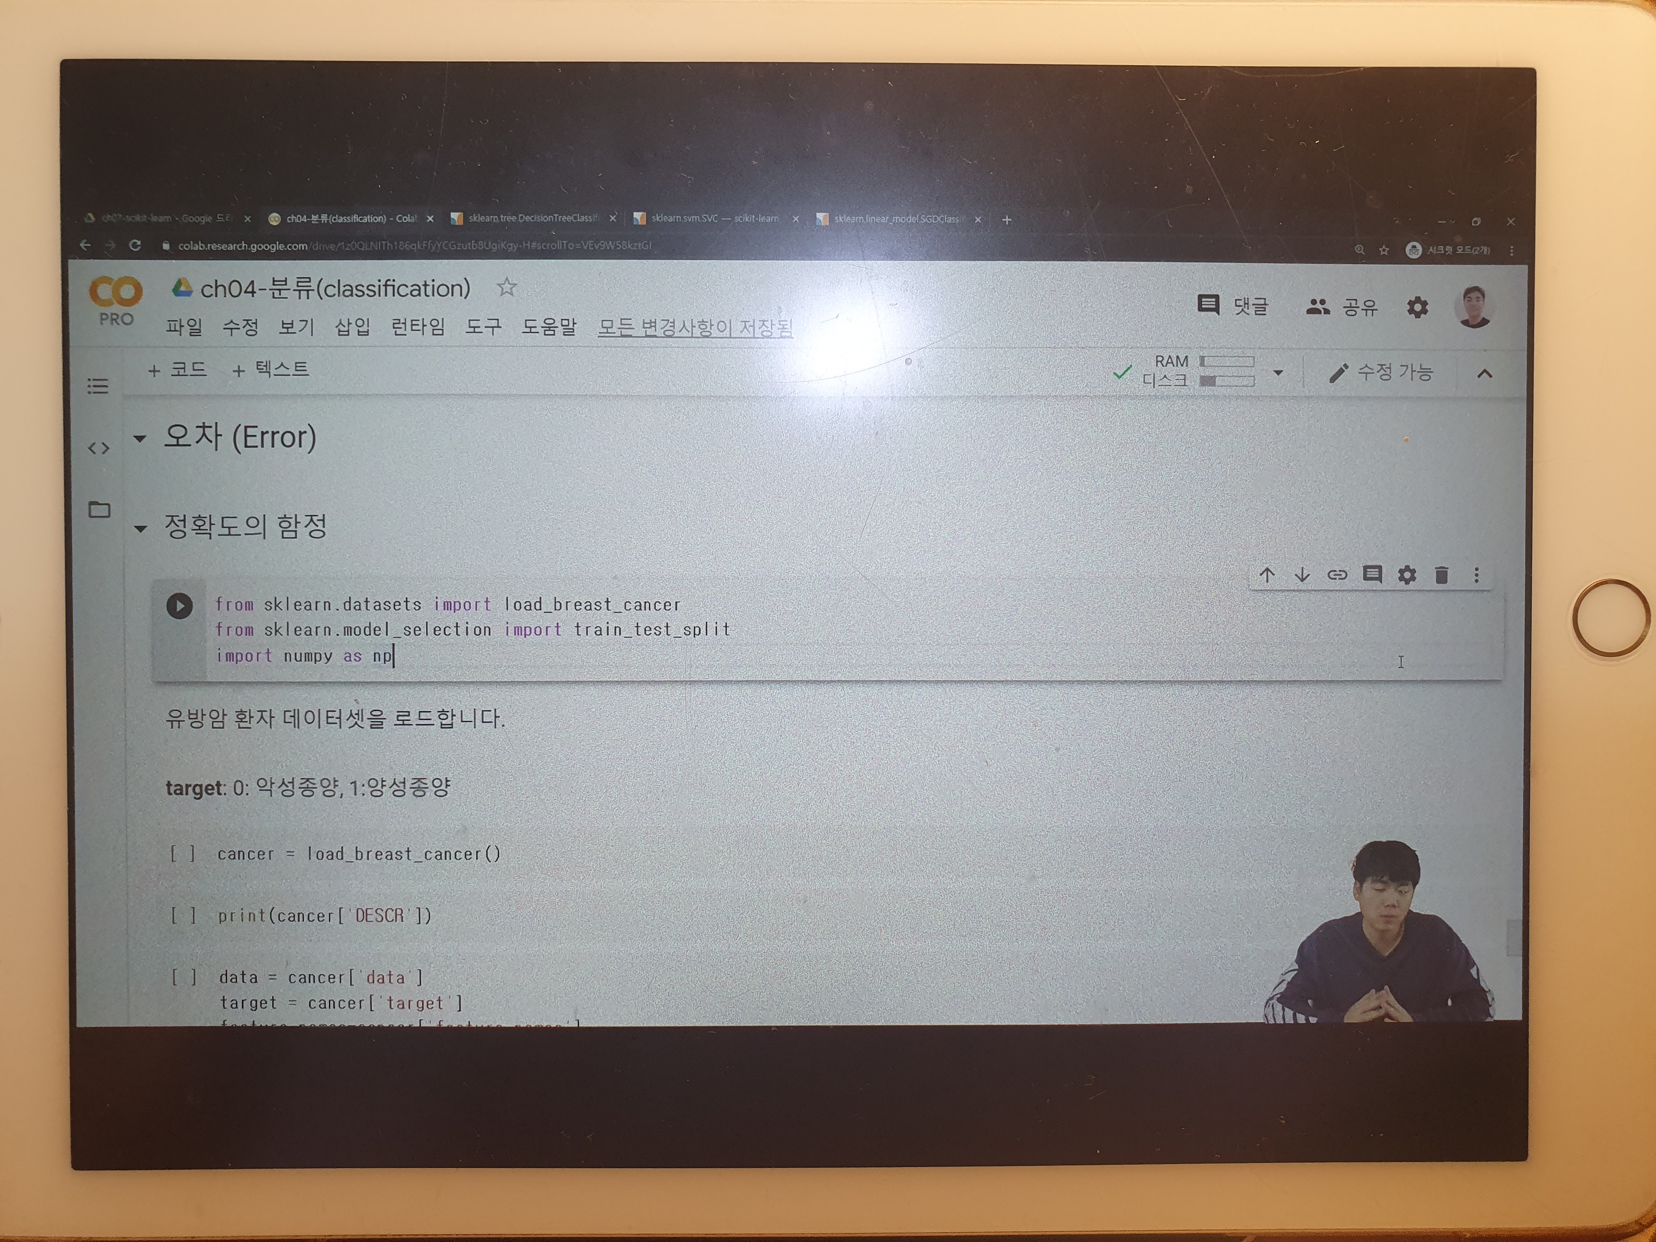Move cell down with arrow icon

tap(1302, 575)
